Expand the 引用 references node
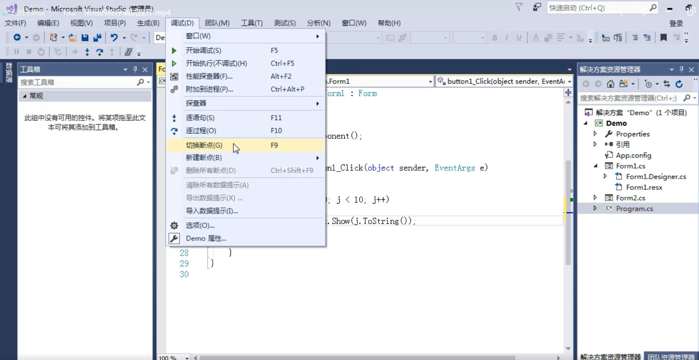 [x=595, y=144]
